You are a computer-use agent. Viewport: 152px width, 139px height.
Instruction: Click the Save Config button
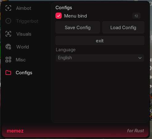tap(78, 27)
